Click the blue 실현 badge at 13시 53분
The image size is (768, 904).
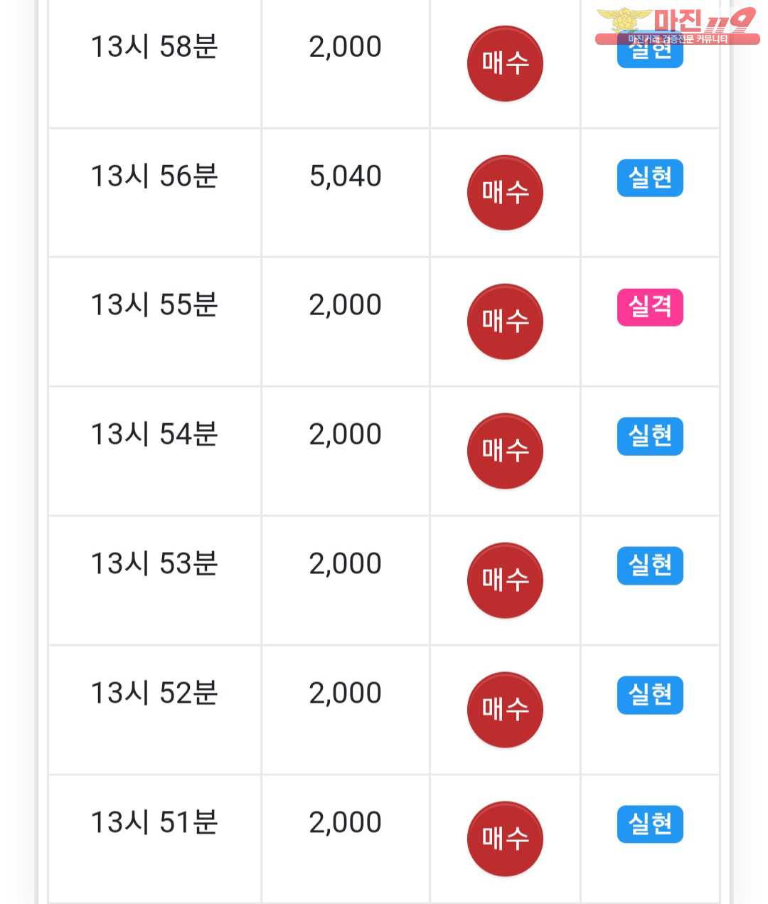(650, 565)
